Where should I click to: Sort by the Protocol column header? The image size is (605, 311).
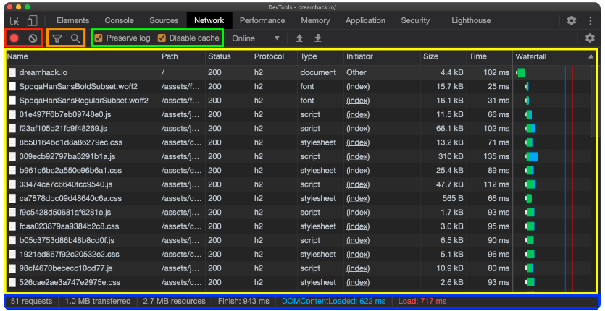point(275,56)
